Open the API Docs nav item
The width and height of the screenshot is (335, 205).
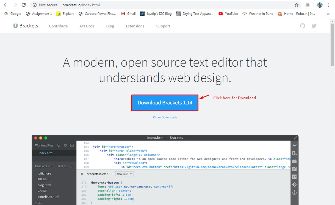[x=87, y=26]
